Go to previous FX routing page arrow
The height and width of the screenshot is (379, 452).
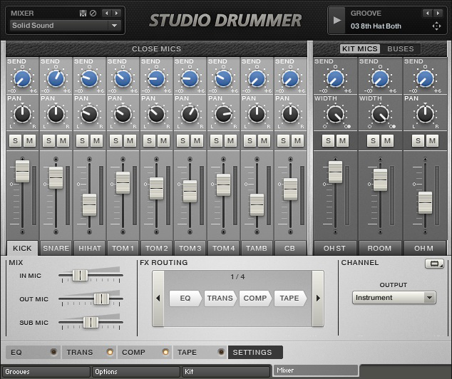point(158,298)
